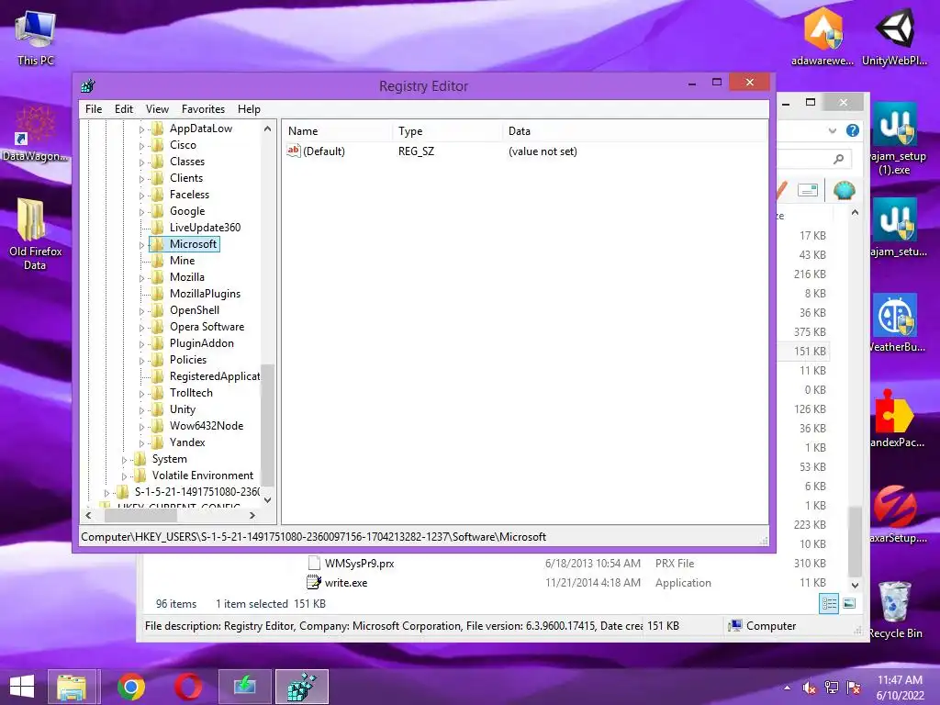This screenshot has height=705, width=940.
Task: Expand the Cisco key
Action: coord(141,146)
